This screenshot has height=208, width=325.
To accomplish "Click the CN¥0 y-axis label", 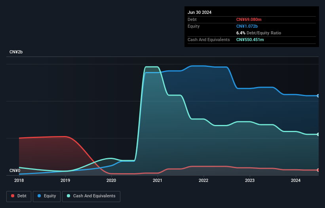I will 15,170.
